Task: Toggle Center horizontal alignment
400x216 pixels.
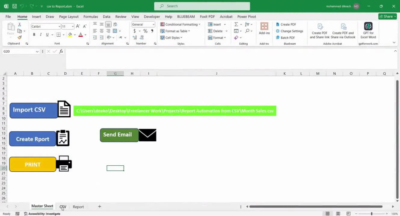Action: [102, 31]
